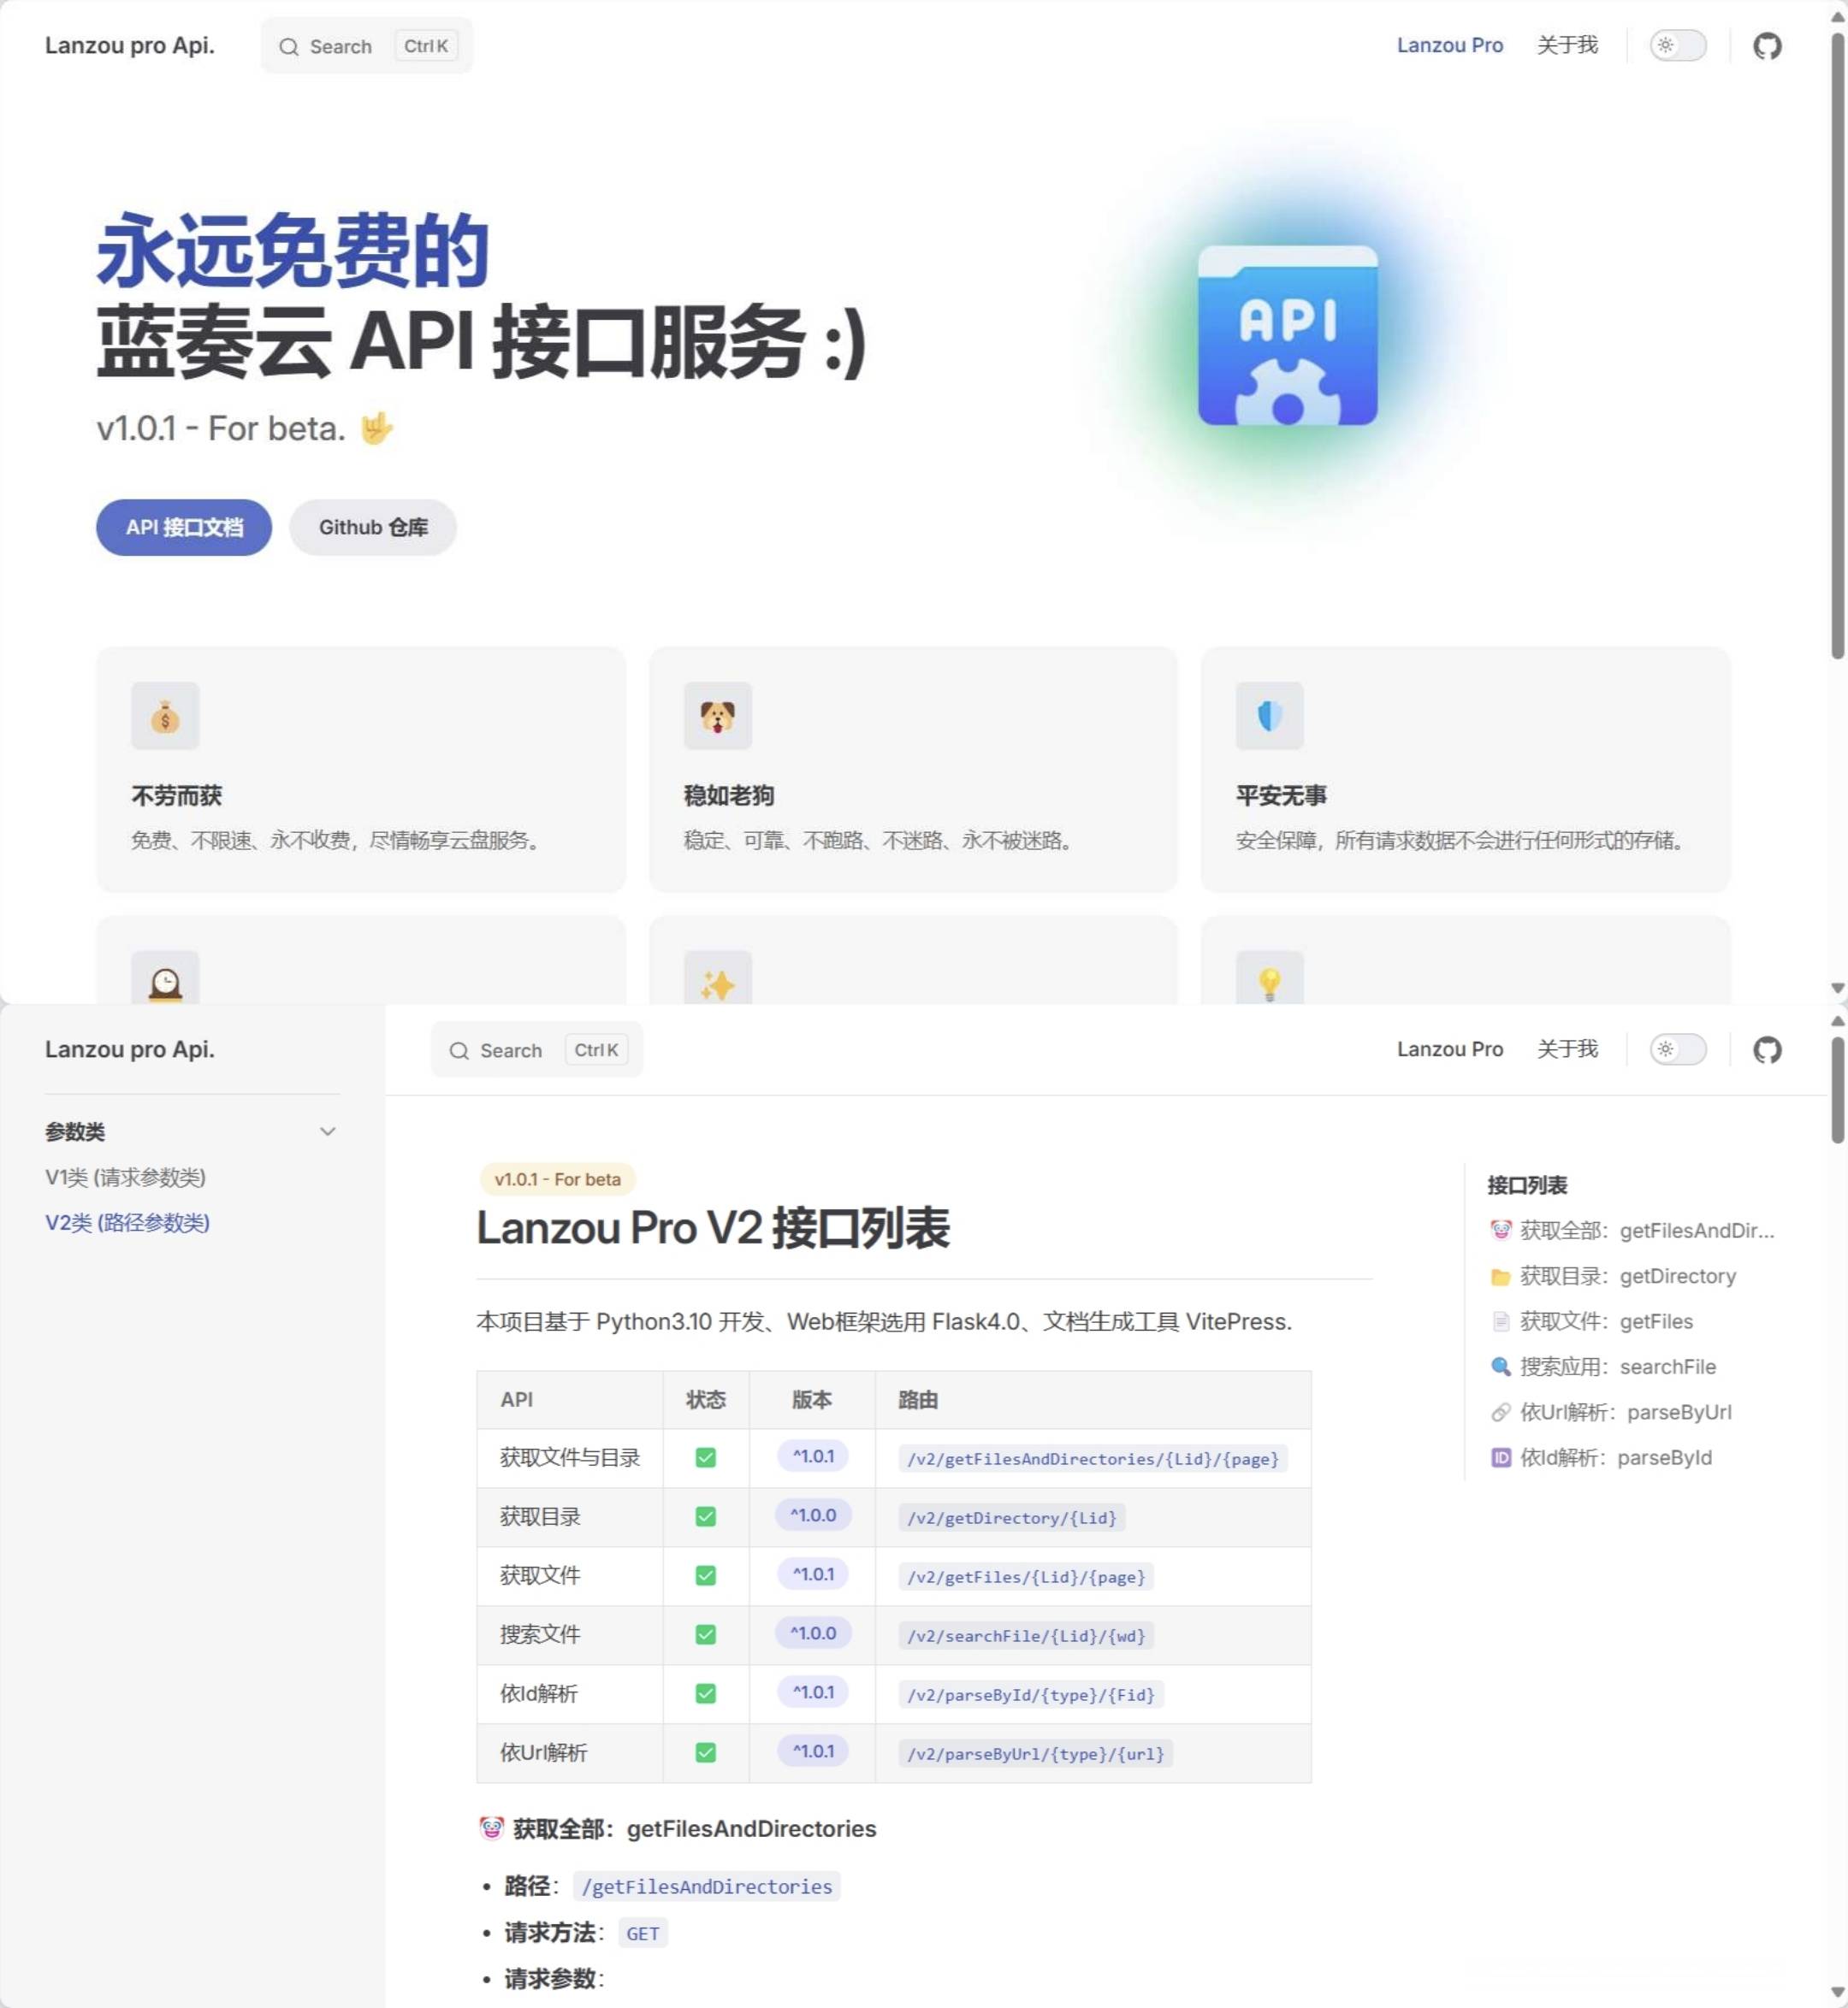The width and height of the screenshot is (1848, 2008).
Task: Open 关于我 nav link in top window
Action: (x=1567, y=45)
